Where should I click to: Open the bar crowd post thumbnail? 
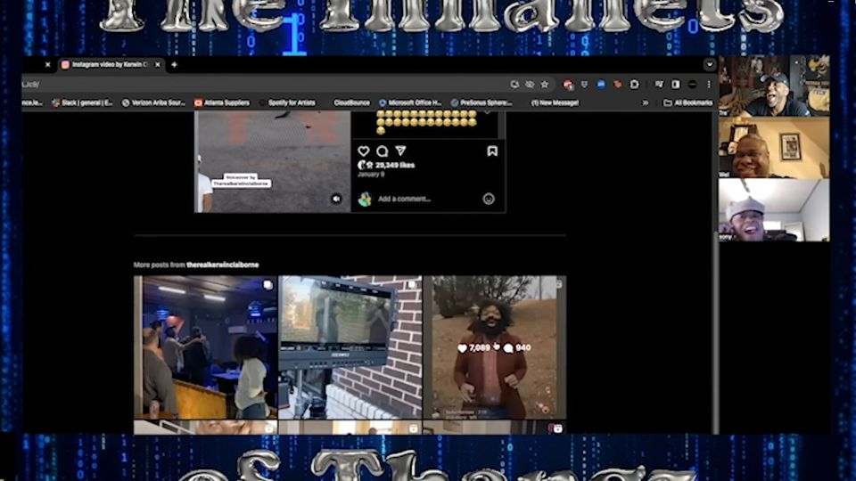pyautogui.click(x=206, y=347)
